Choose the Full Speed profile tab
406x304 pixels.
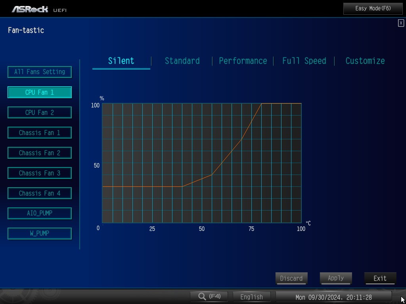point(304,61)
